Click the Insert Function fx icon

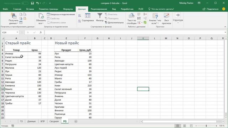pos(41,32)
